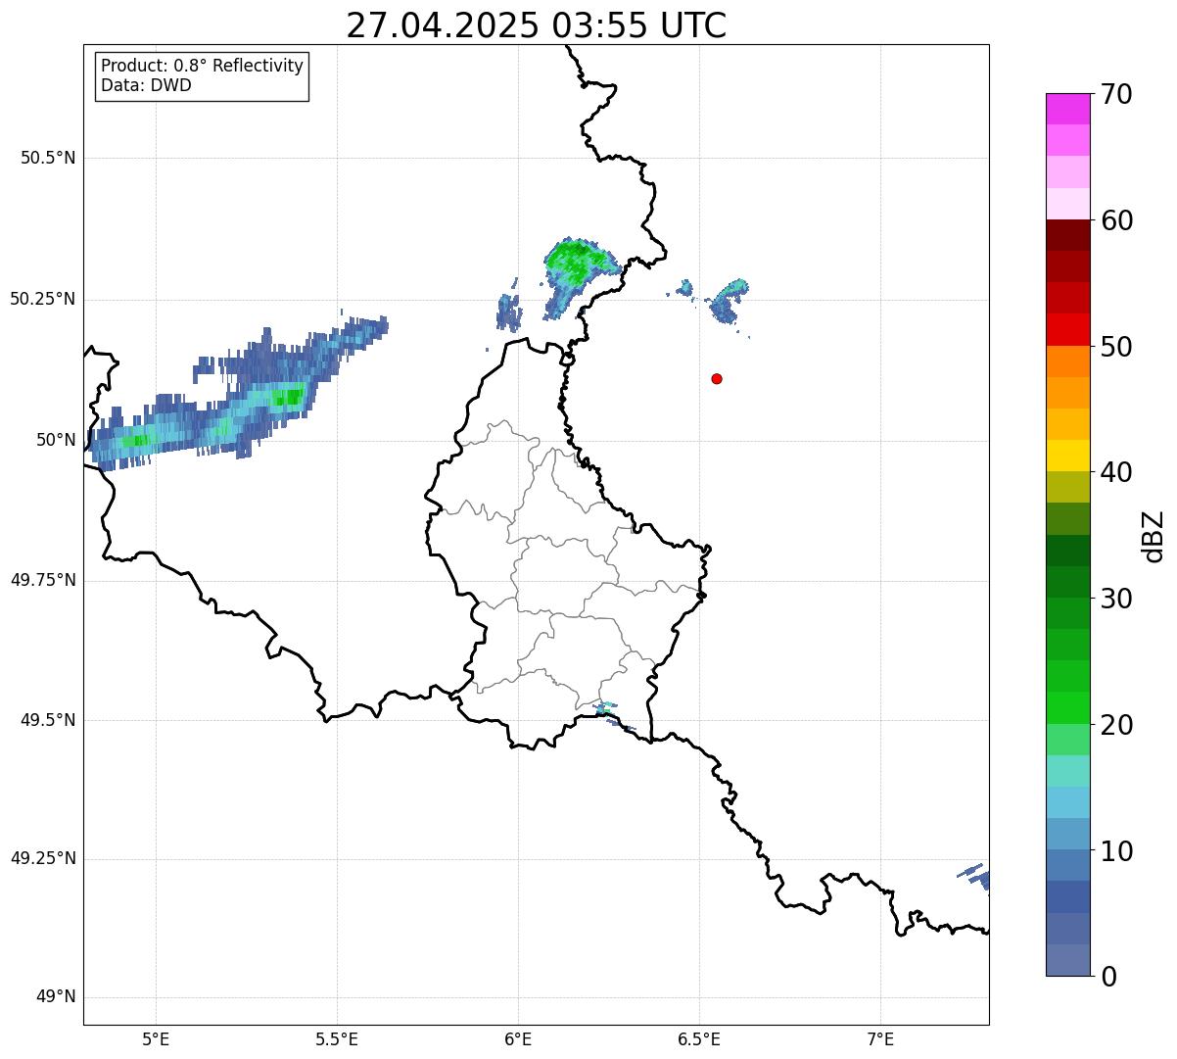Click the colorbar tick label 0
Image resolution: width=1177 pixels, height=1059 pixels.
click(x=1107, y=977)
